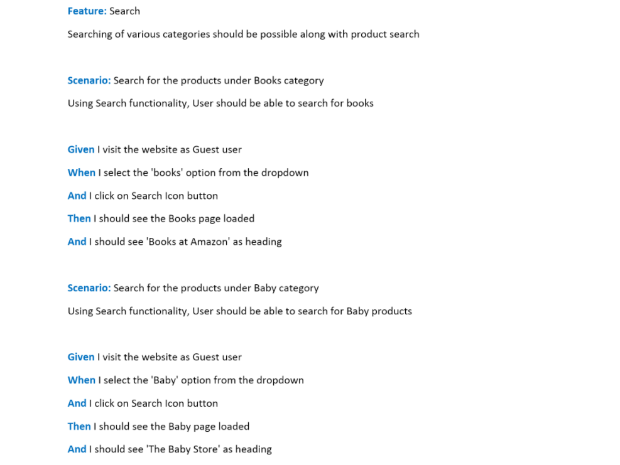The width and height of the screenshot is (620, 465).
Task: Click the quoted 'books' option text
Action: click(x=166, y=173)
